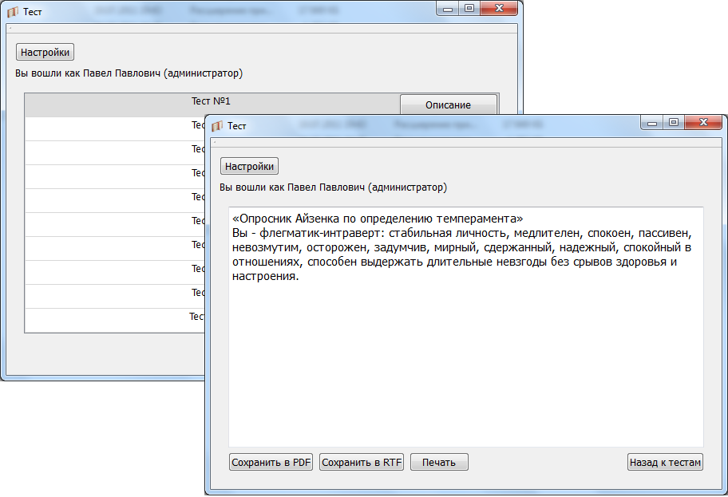
Task: Click the app icon in front window title bar
Action: [x=217, y=126]
